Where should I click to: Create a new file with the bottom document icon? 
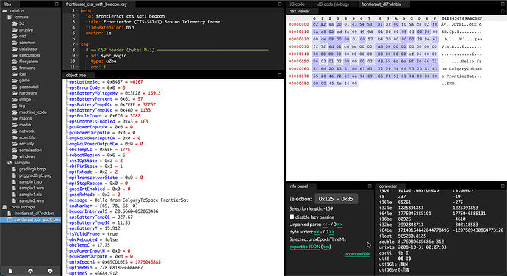pyautogui.click(x=10, y=271)
